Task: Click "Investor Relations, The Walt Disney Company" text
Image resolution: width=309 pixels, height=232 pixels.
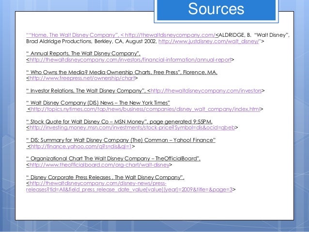Action: coord(86,91)
